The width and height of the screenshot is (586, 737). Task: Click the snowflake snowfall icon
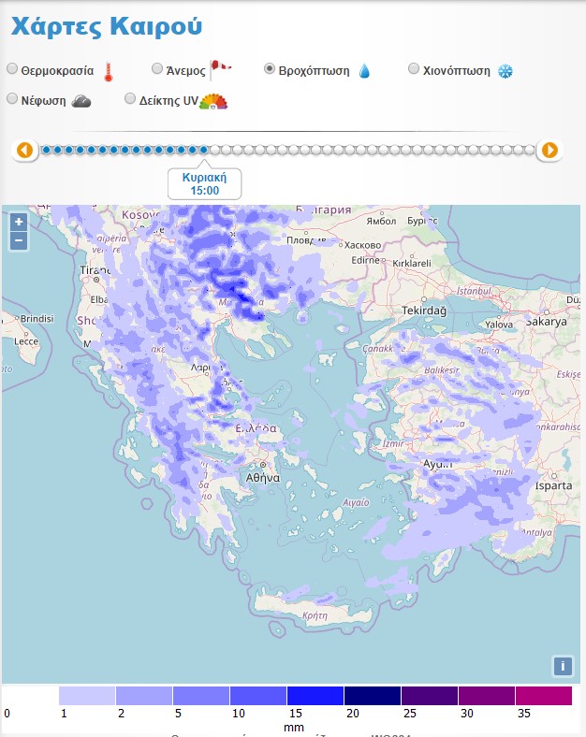coord(505,71)
